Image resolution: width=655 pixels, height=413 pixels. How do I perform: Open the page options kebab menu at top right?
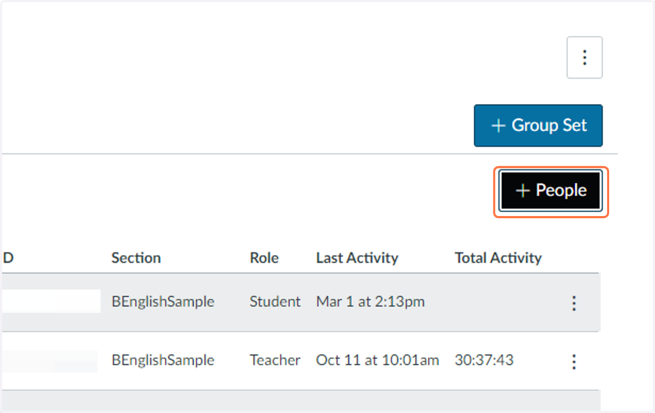(x=585, y=58)
